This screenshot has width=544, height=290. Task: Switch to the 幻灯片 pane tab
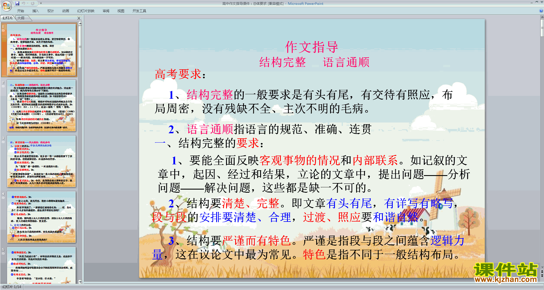click(x=8, y=18)
